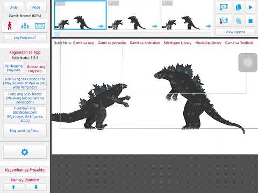Open the Gamit sa Animation menu

click(145, 43)
